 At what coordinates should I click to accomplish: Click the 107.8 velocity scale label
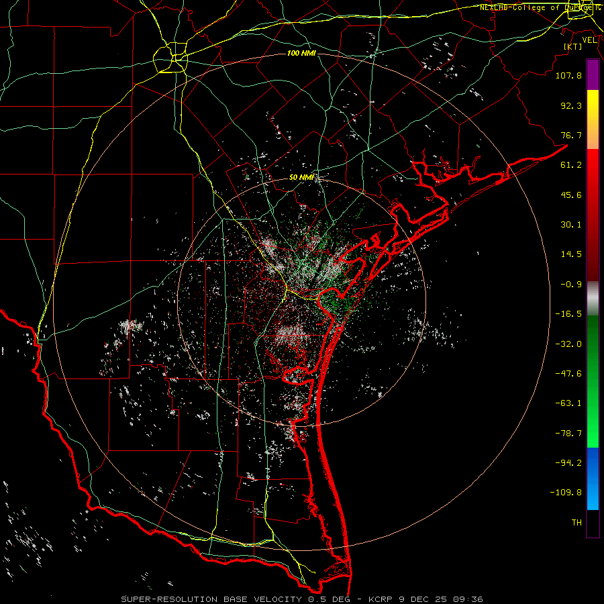point(568,75)
